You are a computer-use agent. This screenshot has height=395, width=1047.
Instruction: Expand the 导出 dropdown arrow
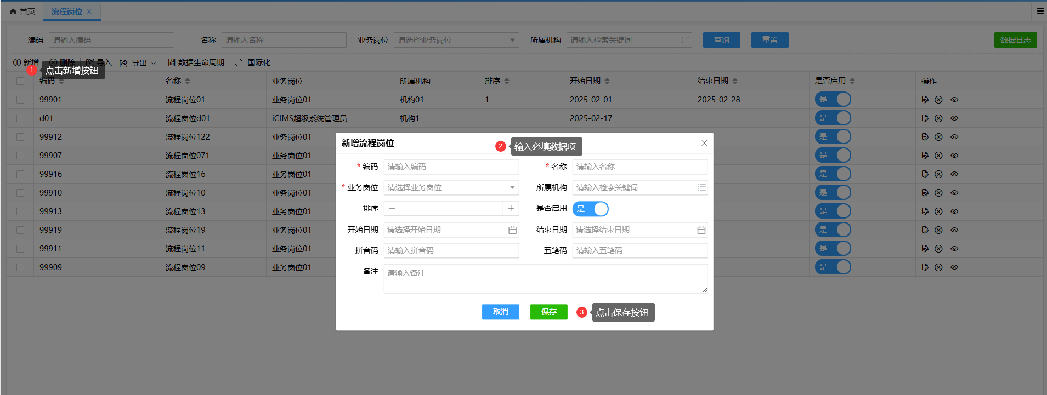click(x=154, y=63)
